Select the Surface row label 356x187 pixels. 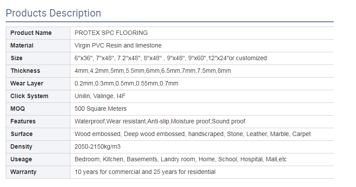21,134
